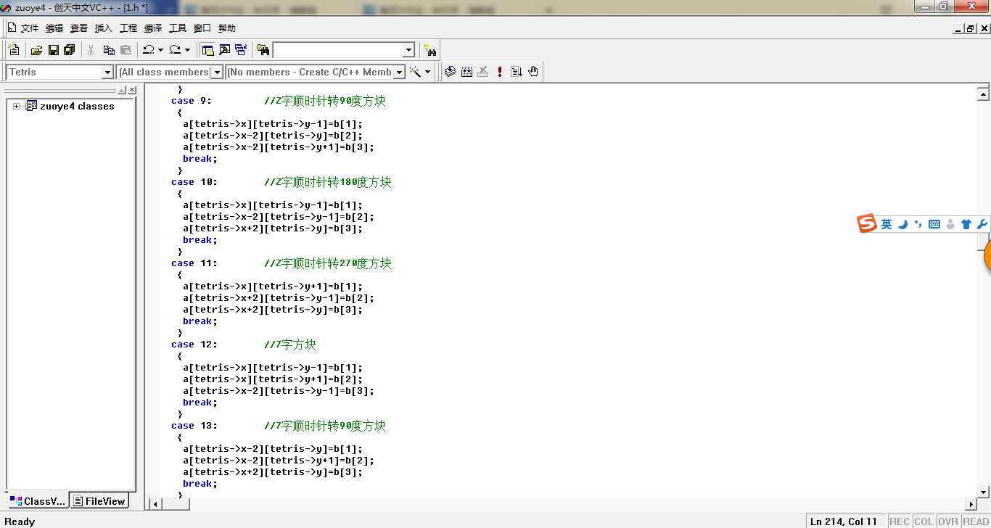Click the editor vertical scrollbar down arrow
This screenshot has height=528, width=991.
pos(983,491)
